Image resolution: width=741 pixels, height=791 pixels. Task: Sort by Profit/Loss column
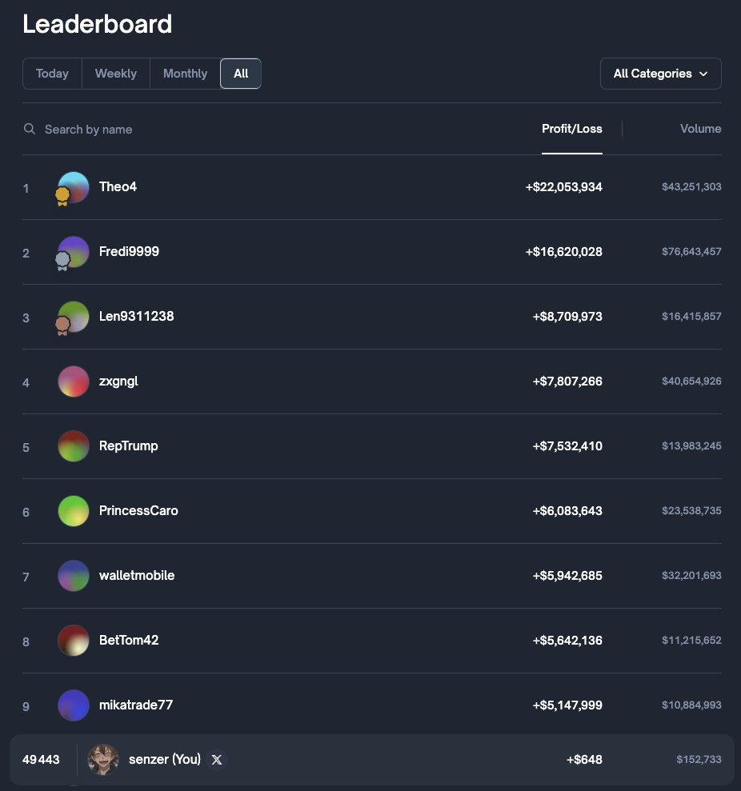point(572,129)
